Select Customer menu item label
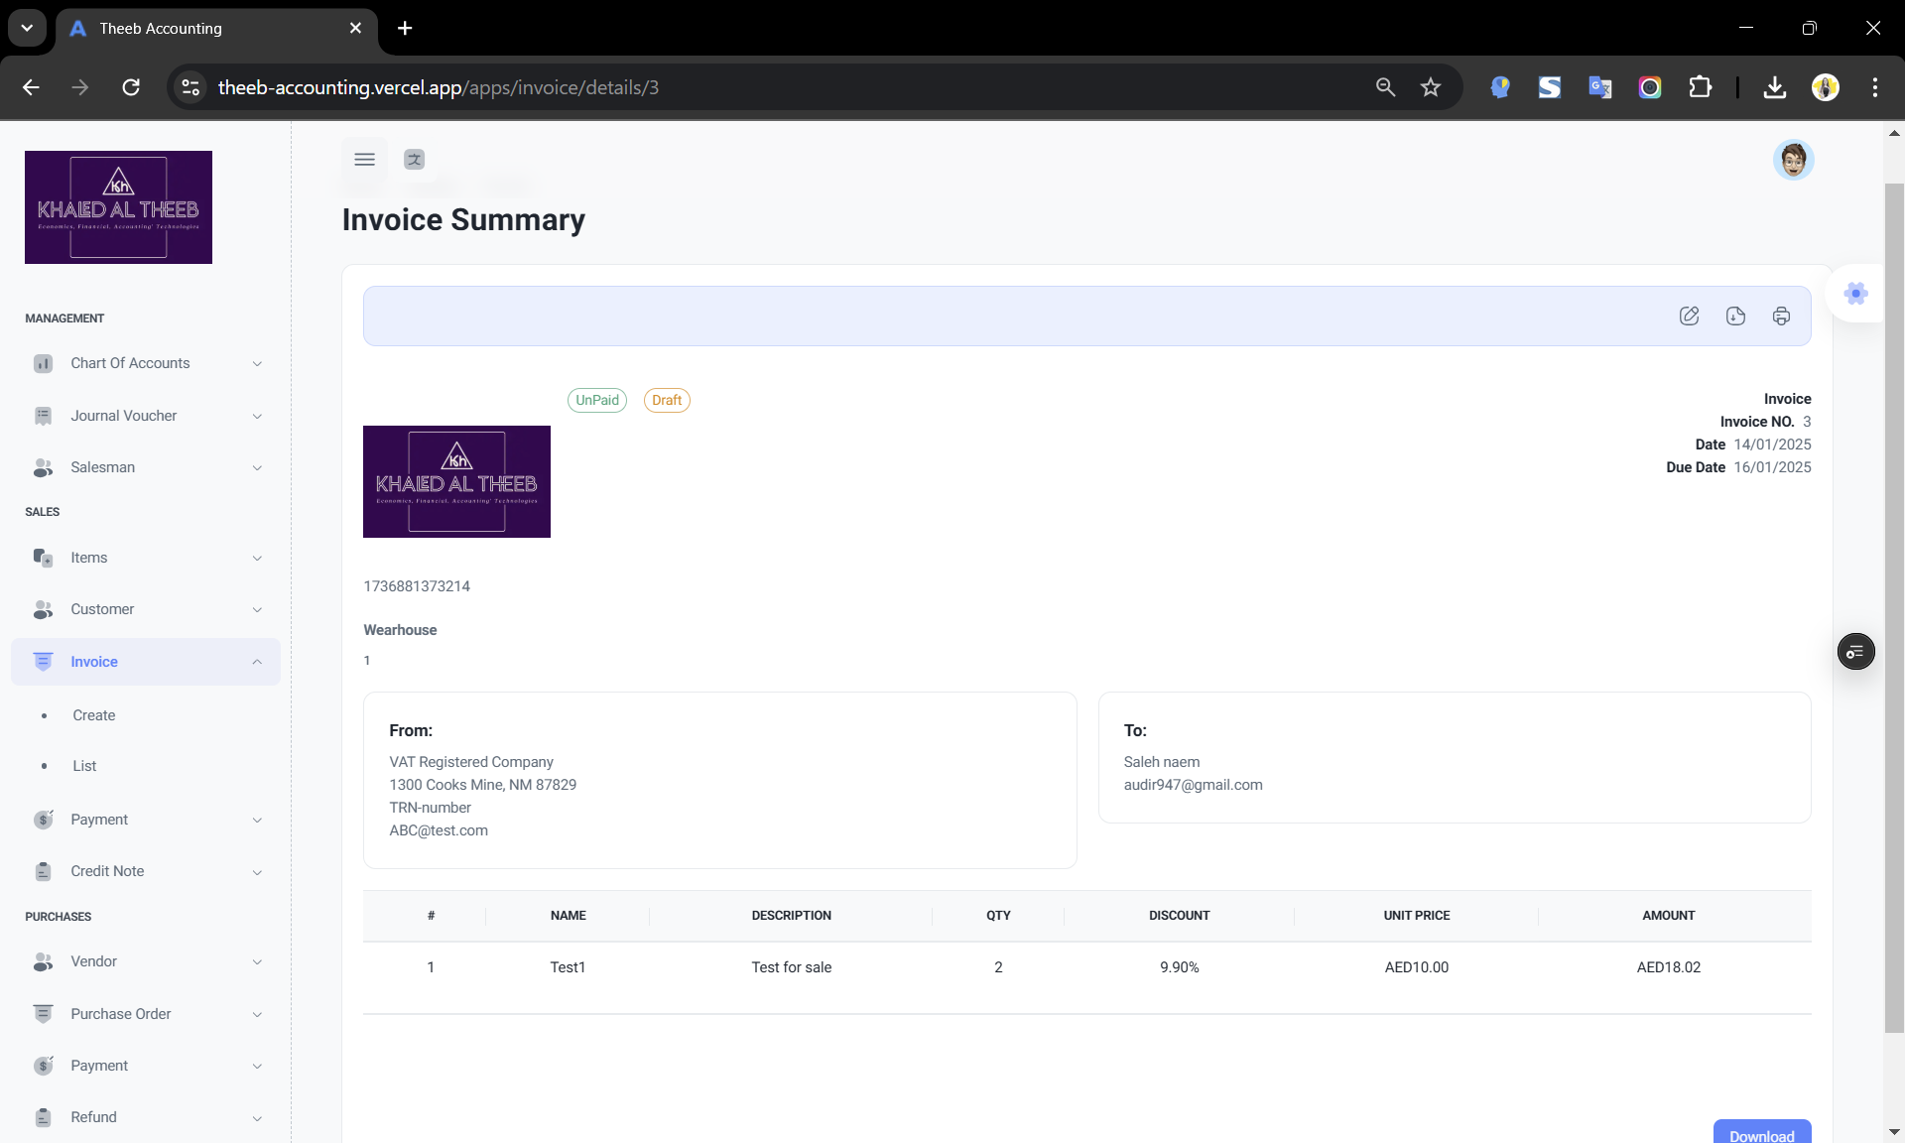The image size is (1905, 1143). [x=102, y=609]
